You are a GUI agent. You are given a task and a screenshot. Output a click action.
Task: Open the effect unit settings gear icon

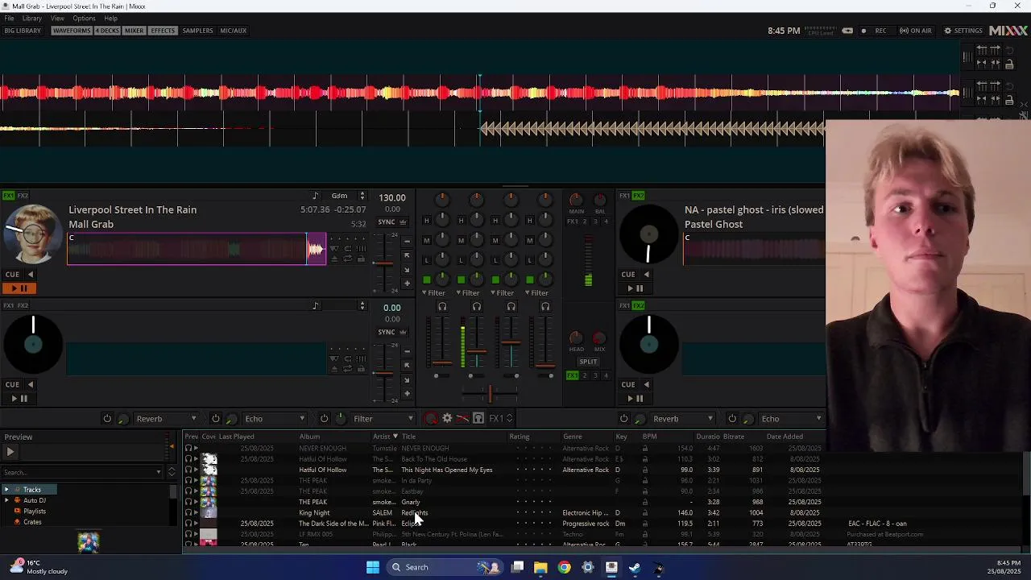pos(447,418)
